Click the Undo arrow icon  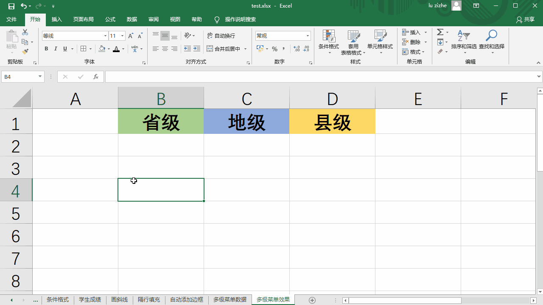24,6
